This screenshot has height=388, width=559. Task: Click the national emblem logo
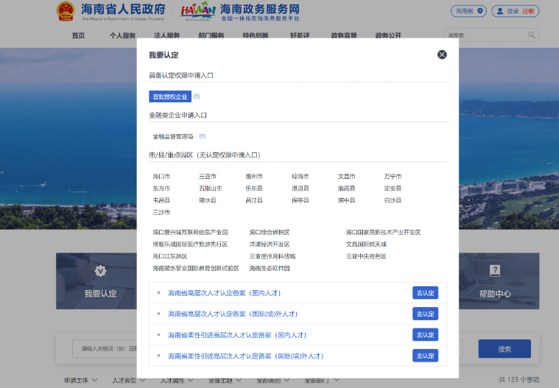(66, 11)
